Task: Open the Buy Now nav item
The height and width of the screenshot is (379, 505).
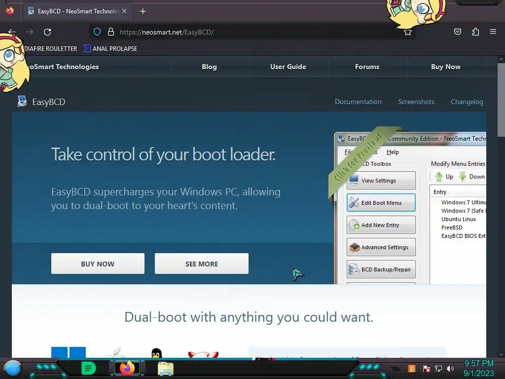Action: pos(446,67)
